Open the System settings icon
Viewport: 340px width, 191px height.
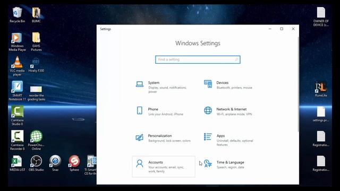(139, 84)
